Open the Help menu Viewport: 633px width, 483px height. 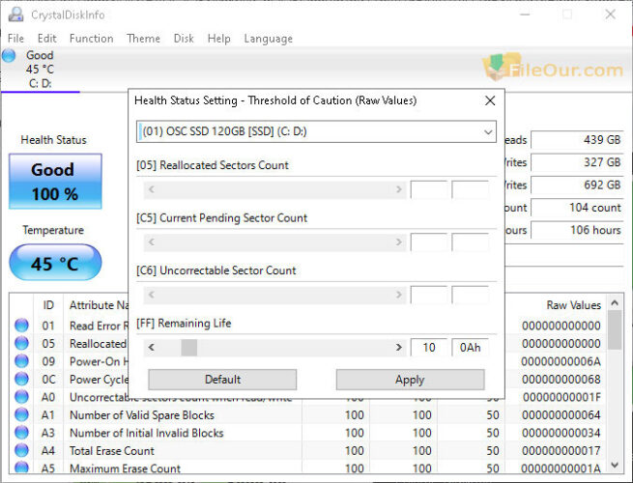(x=218, y=39)
